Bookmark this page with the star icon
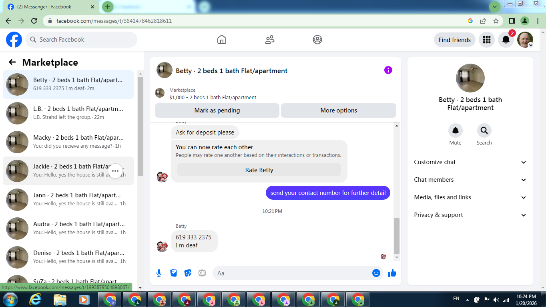 coord(496,21)
